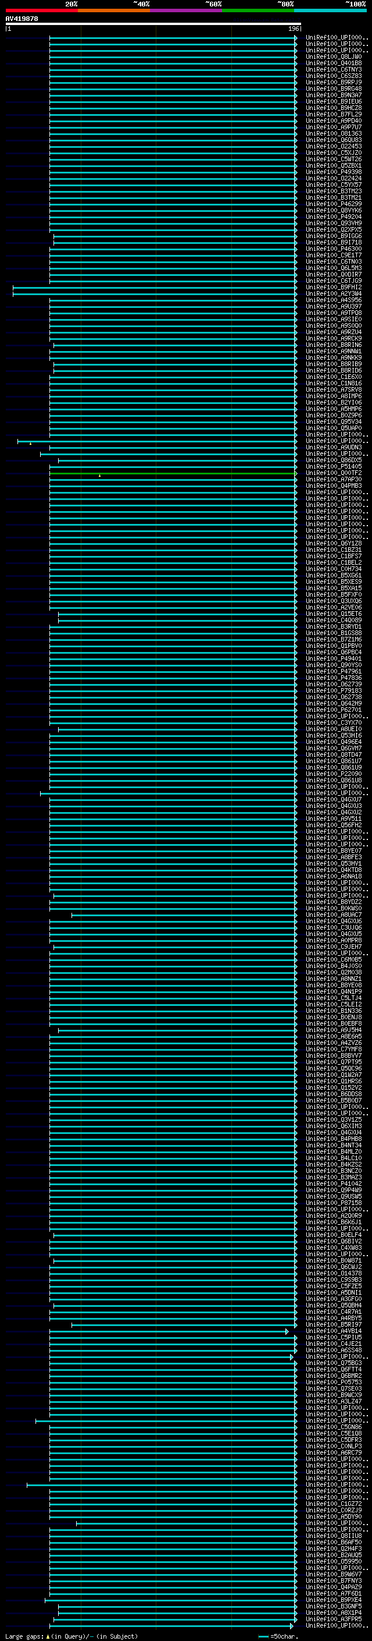This screenshot has height=1641, width=372.
Task: Select the UniRef100_Q4PMB3 label
Action: coord(333,485)
